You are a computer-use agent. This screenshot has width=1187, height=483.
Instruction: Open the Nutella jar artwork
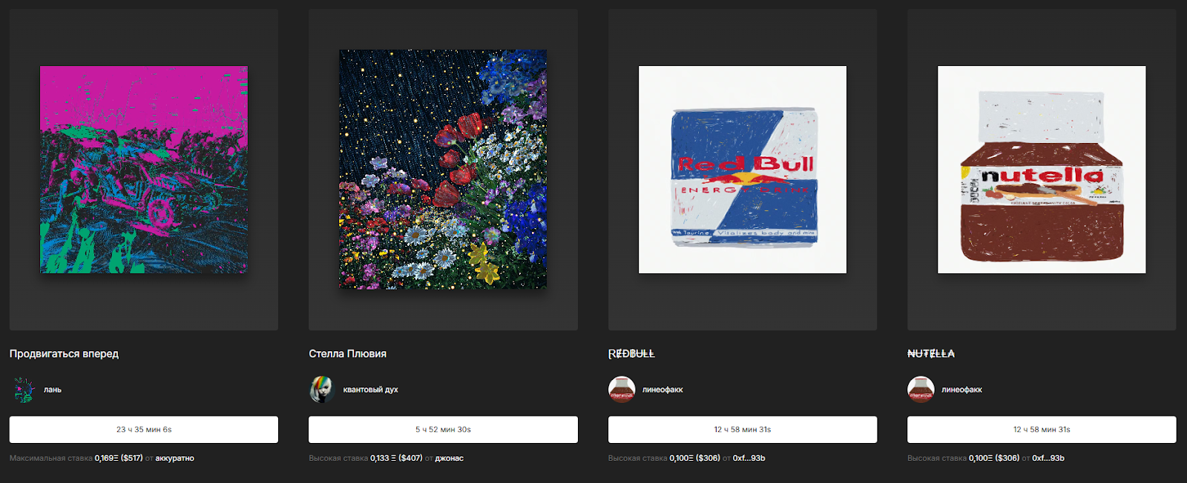pyautogui.click(x=1042, y=170)
